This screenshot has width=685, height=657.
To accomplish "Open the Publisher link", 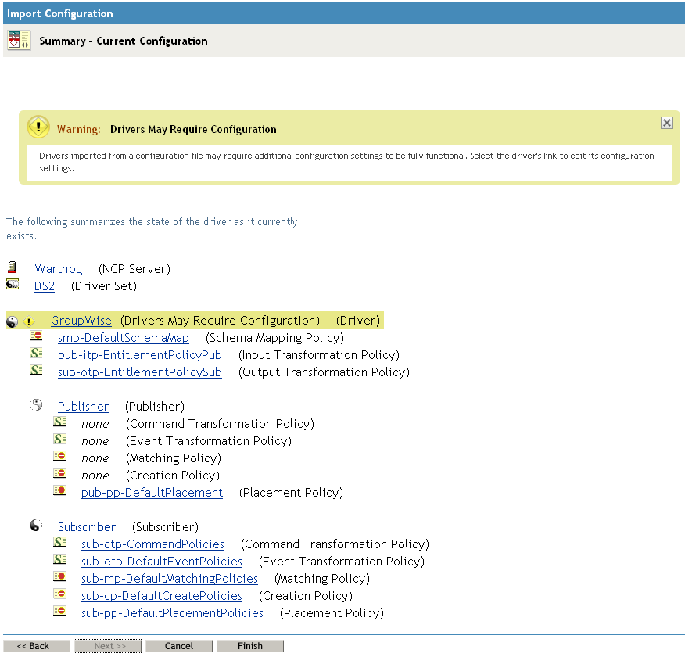I will [83, 407].
